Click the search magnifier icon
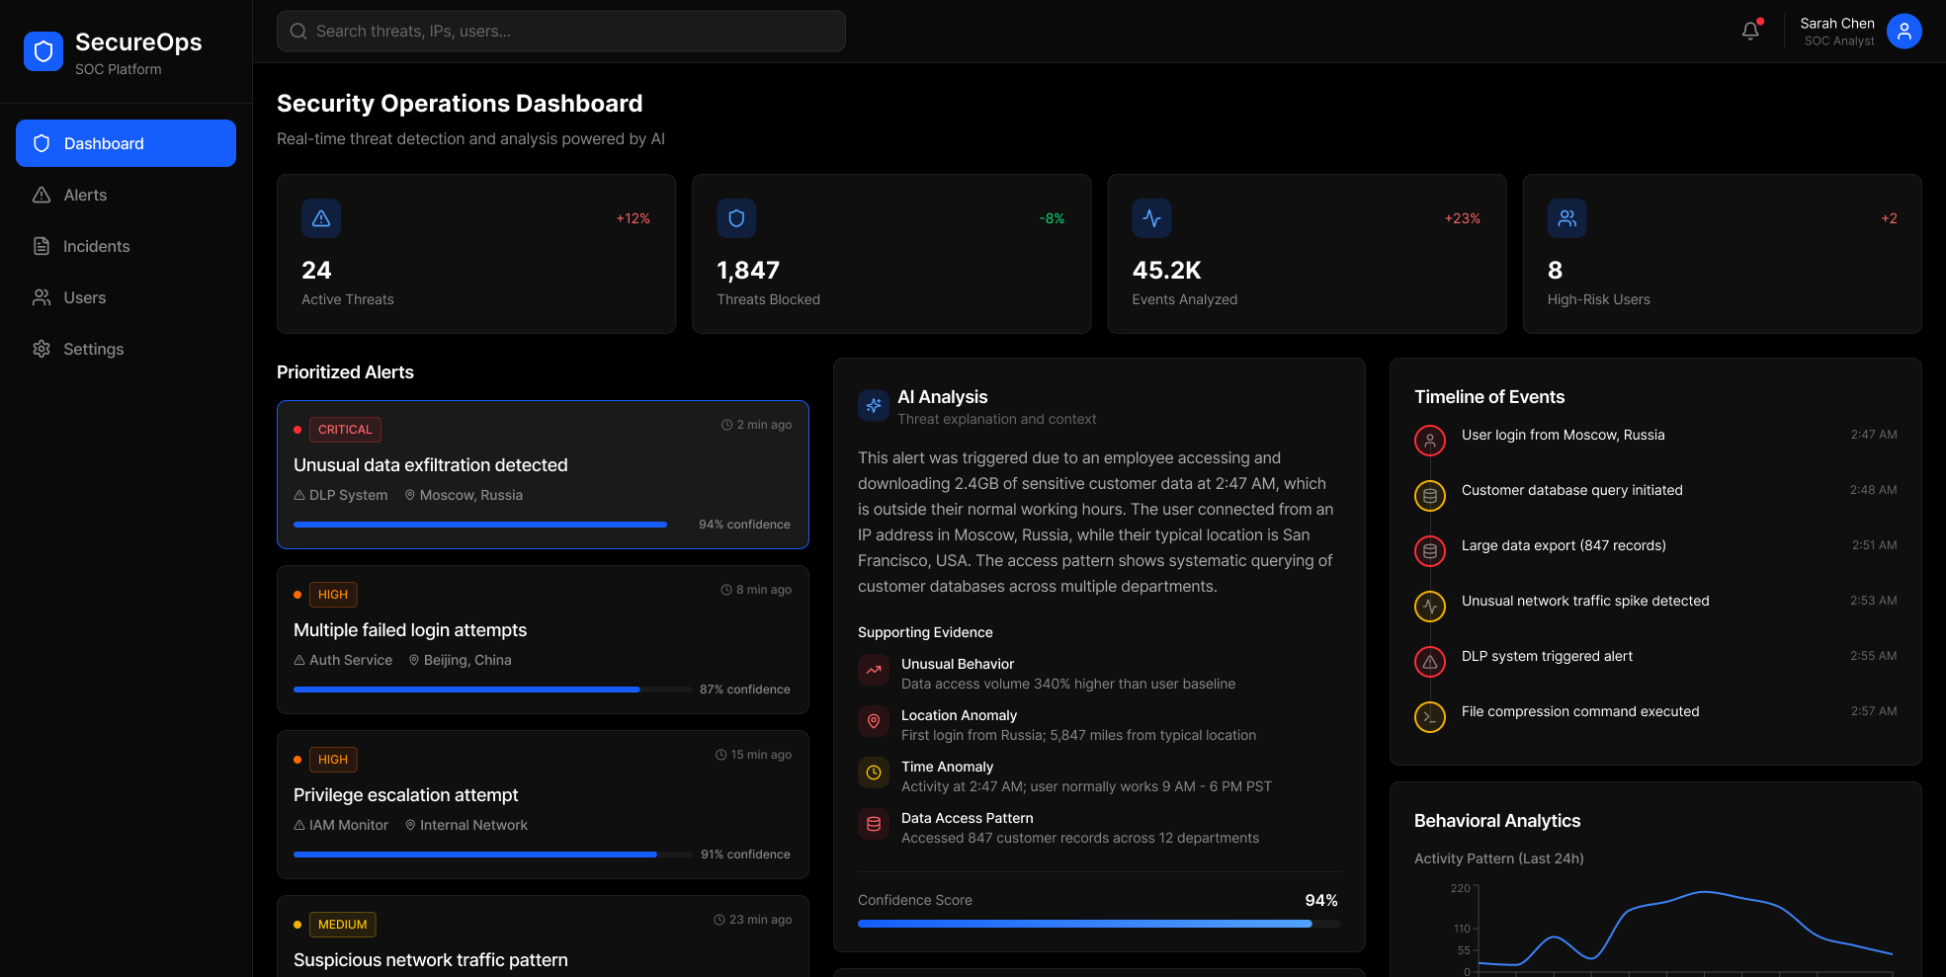The width and height of the screenshot is (1946, 977). coord(297,32)
